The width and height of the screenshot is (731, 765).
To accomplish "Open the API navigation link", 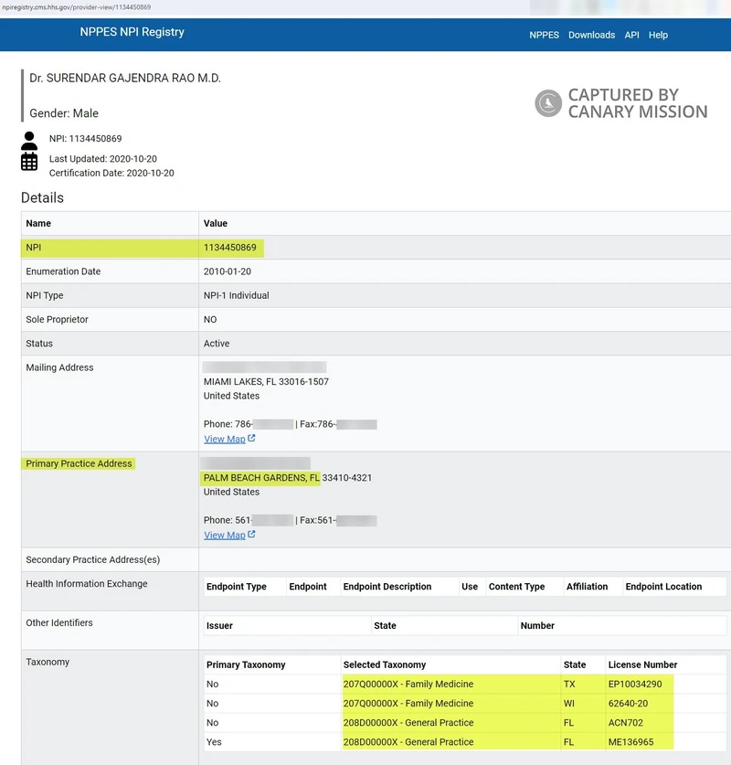I will tap(631, 35).
